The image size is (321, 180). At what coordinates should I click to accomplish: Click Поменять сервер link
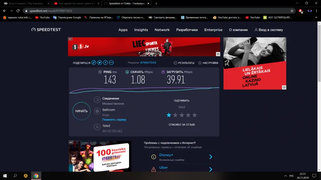click(114, 120)
